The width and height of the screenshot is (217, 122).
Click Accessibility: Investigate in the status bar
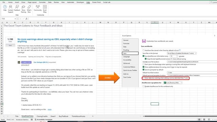pos(44,120)
